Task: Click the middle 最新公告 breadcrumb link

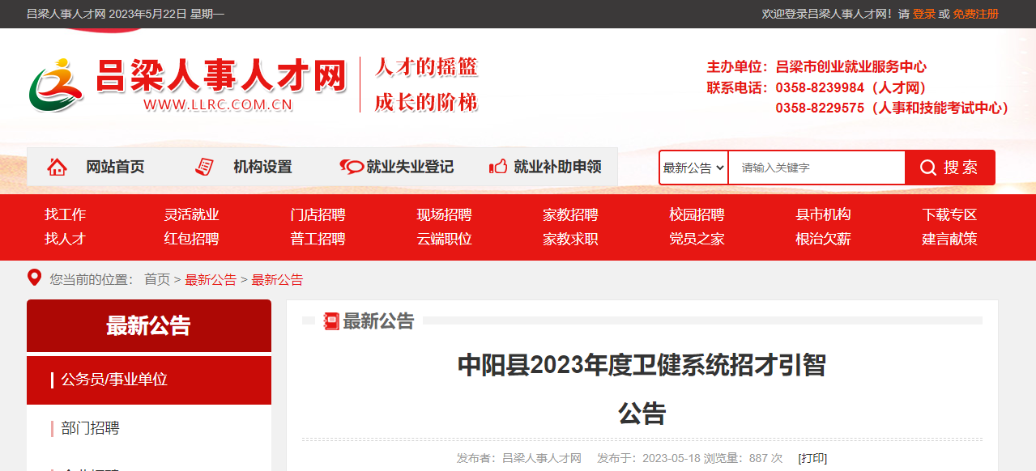Action: tap(211, 279)
